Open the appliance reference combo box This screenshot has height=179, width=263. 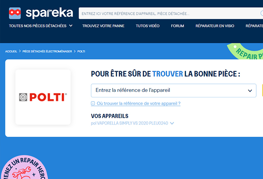pos(174,90)
